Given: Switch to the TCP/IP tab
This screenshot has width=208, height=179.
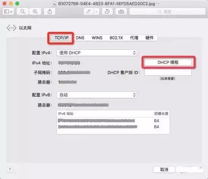Looking at the screenshot, I should click(61, 38).
